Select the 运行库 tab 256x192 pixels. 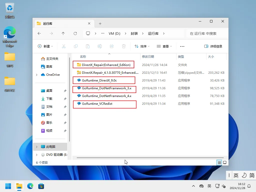pyautogui.click(x=64, y=23)
